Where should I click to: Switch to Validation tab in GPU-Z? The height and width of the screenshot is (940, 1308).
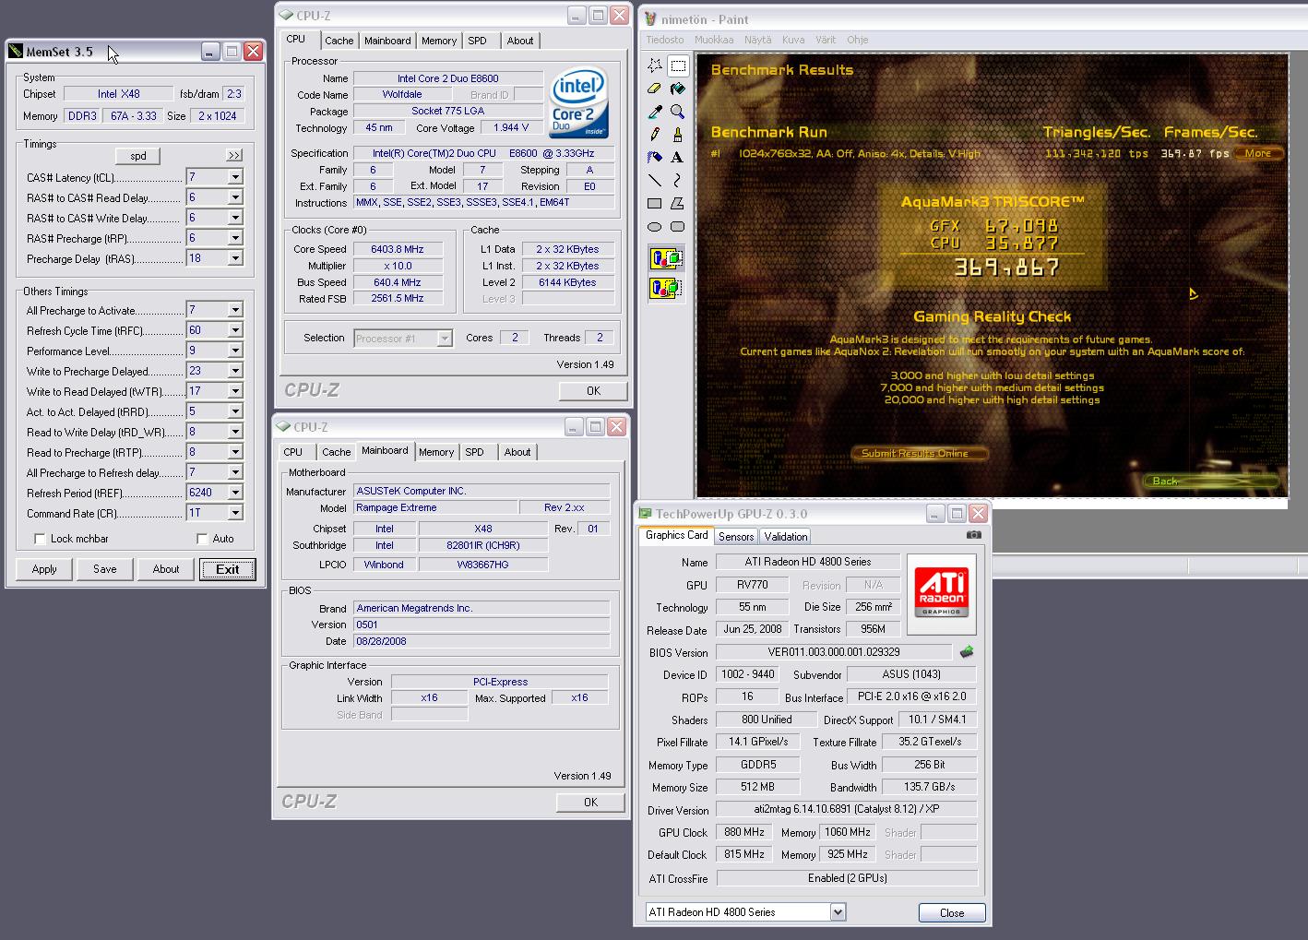pos(786,536)
